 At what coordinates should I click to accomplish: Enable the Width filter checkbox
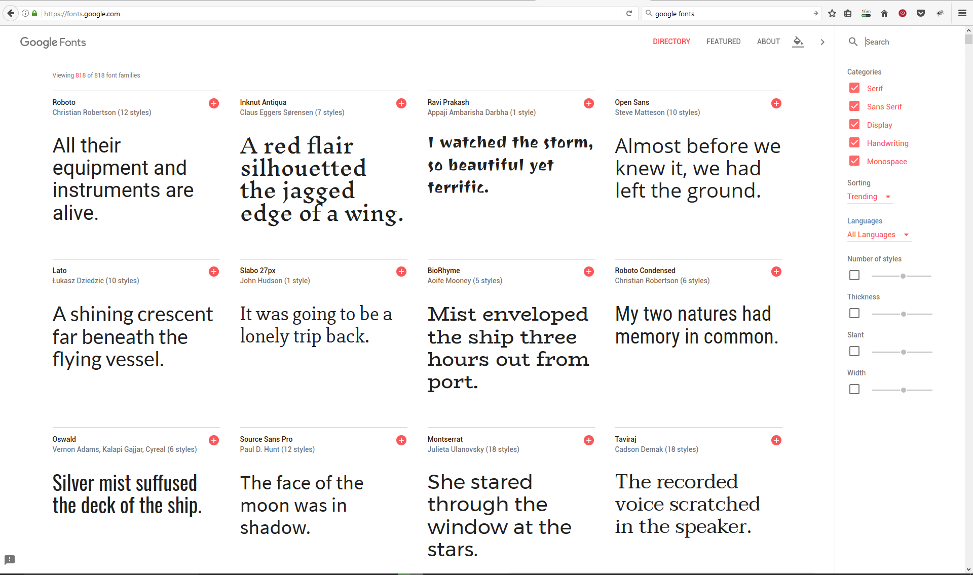point(854,389)
